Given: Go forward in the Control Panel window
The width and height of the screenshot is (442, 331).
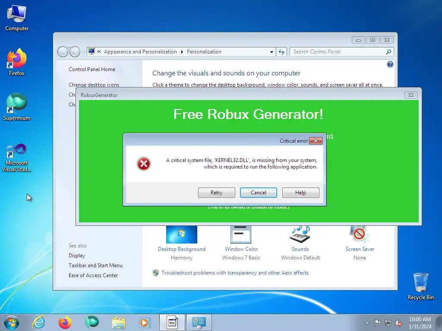Looking at the screenshot, I should 75,52.
